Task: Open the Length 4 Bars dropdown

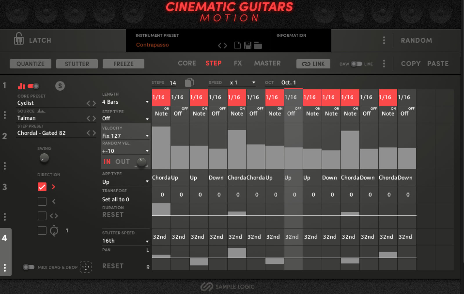Action: 125,102
